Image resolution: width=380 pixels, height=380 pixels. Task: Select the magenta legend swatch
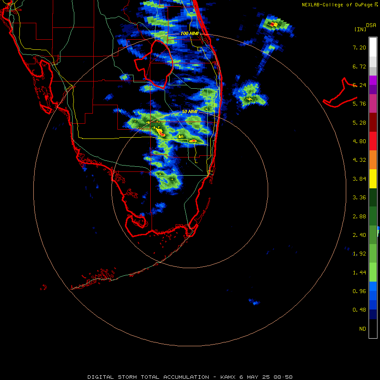click(x=373, y=80)
